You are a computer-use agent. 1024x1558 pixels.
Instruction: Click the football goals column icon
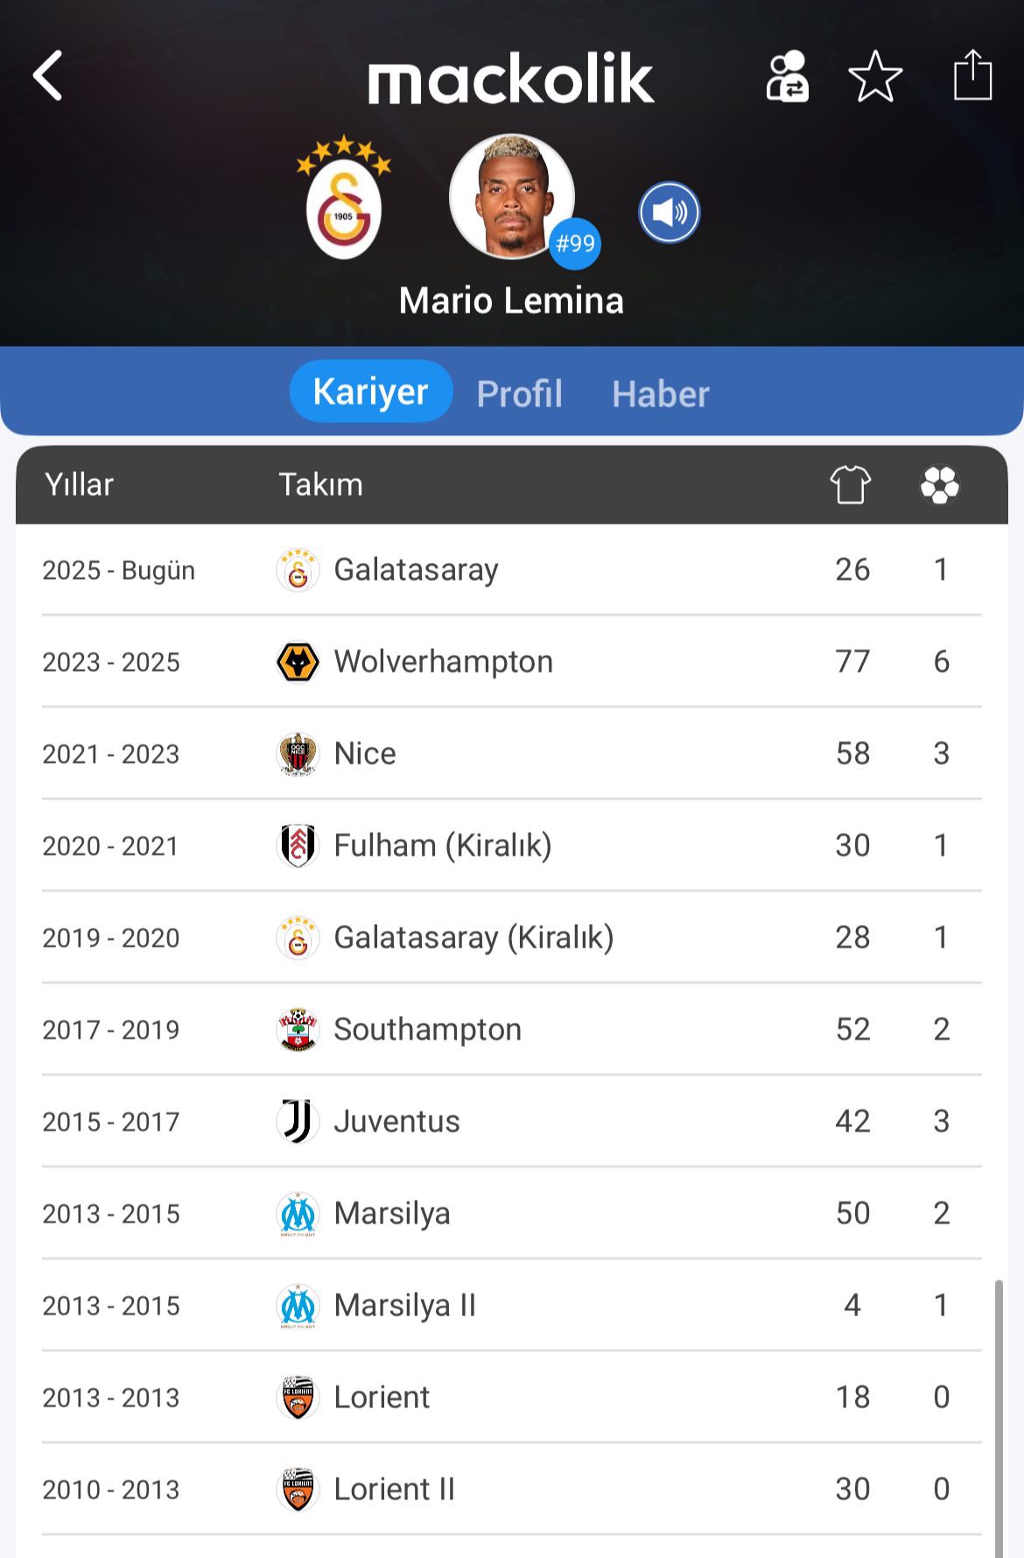pos(940,484)
